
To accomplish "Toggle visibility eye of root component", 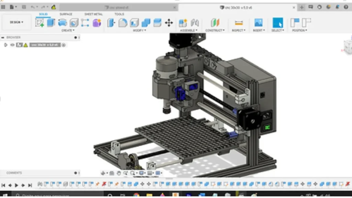I will 12,45.
